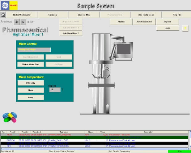The height and width of the screenshot is (153, 191).
Task: Click the Time In column header
Action: 25,132
